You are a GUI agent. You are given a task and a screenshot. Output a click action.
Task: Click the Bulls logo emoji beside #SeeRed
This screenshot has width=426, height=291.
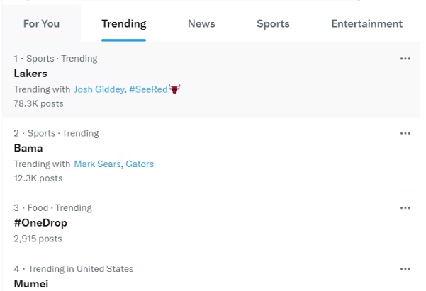174,89
